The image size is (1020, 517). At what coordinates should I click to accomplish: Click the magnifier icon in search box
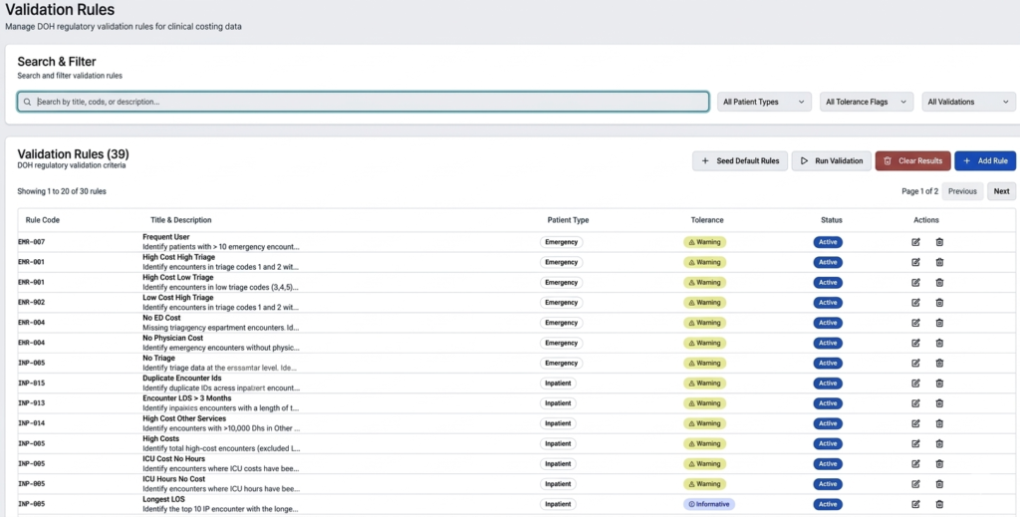(27, 102)
